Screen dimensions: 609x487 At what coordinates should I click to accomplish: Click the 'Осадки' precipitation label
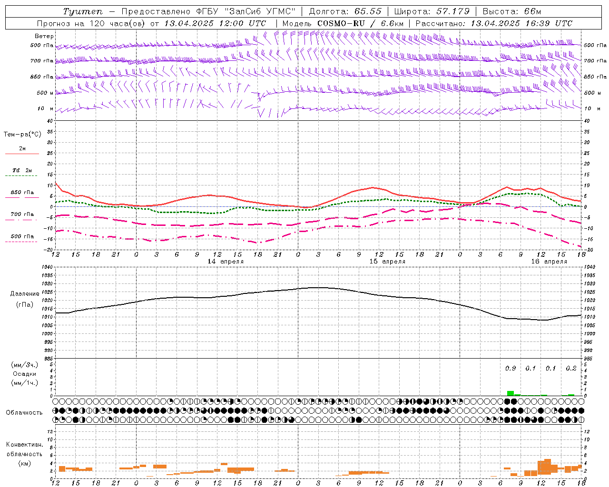click(24, 374)
